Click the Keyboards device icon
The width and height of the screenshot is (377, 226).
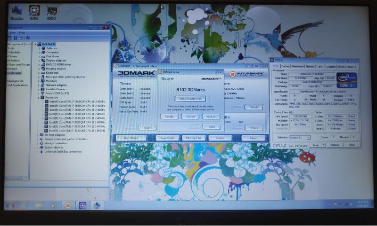[x=43, y=73]
